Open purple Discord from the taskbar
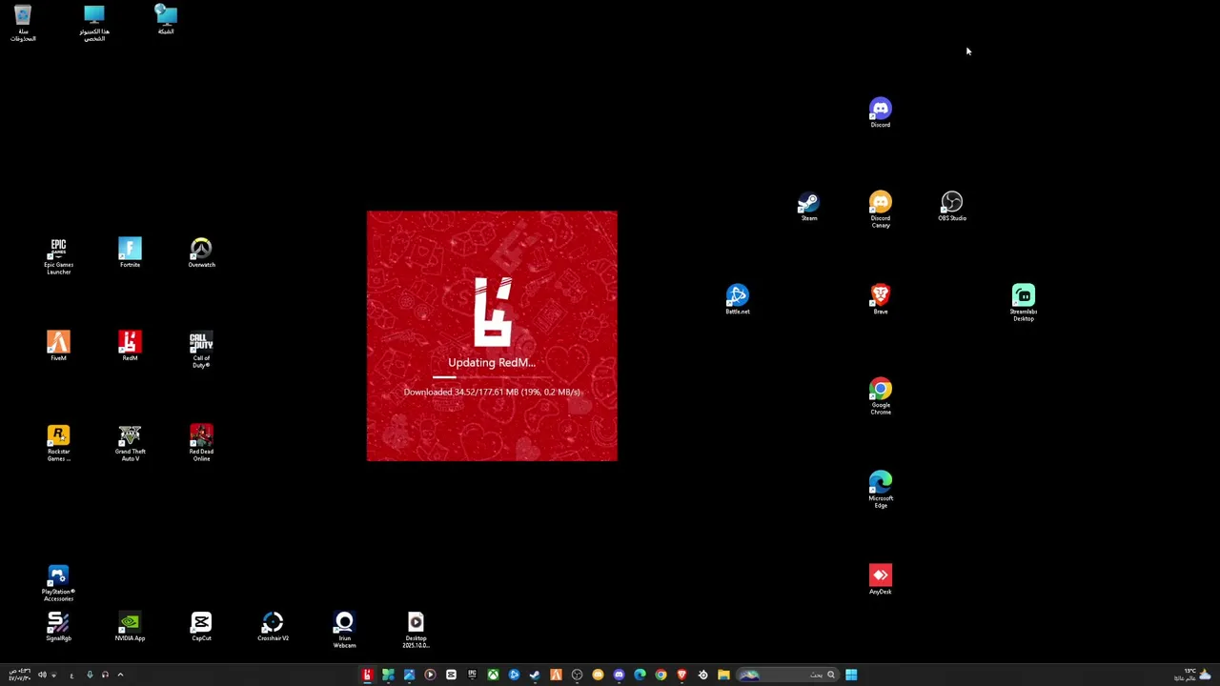The image size is (1220, 686). tap(619, 675)
